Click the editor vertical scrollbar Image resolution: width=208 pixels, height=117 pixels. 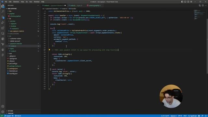coord(207,46)
